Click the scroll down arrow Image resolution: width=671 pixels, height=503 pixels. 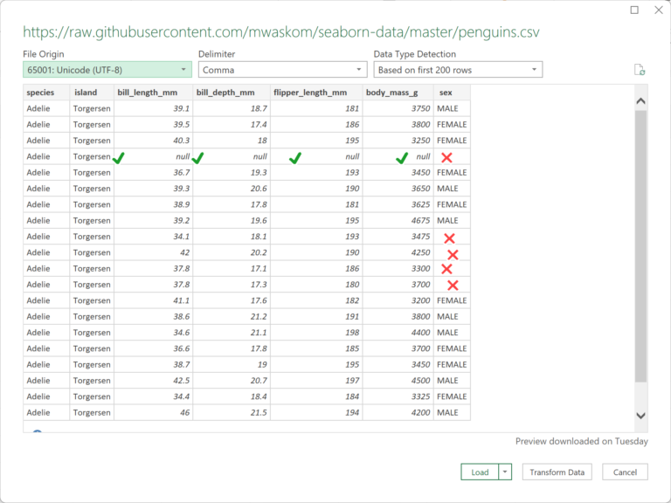(640, 416)
